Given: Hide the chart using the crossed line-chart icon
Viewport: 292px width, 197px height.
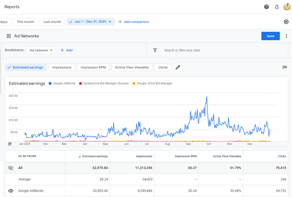Looking at the screenshot, I should pos(284,67).
